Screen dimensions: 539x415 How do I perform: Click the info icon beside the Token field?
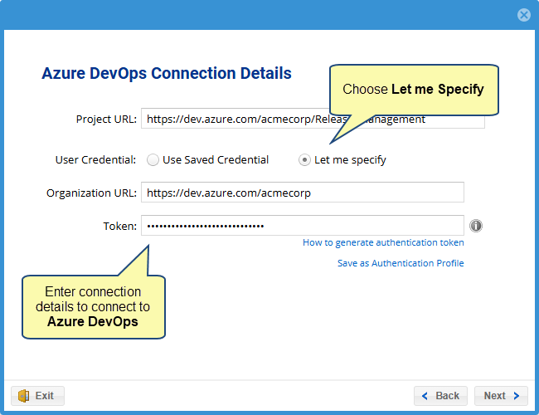click(x=476, y=226)
